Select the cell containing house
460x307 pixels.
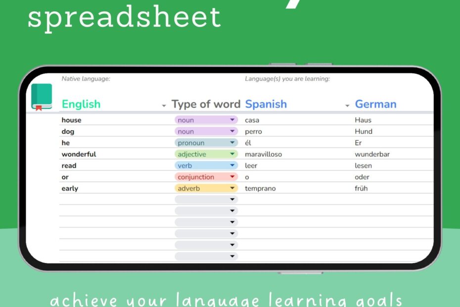71,120
